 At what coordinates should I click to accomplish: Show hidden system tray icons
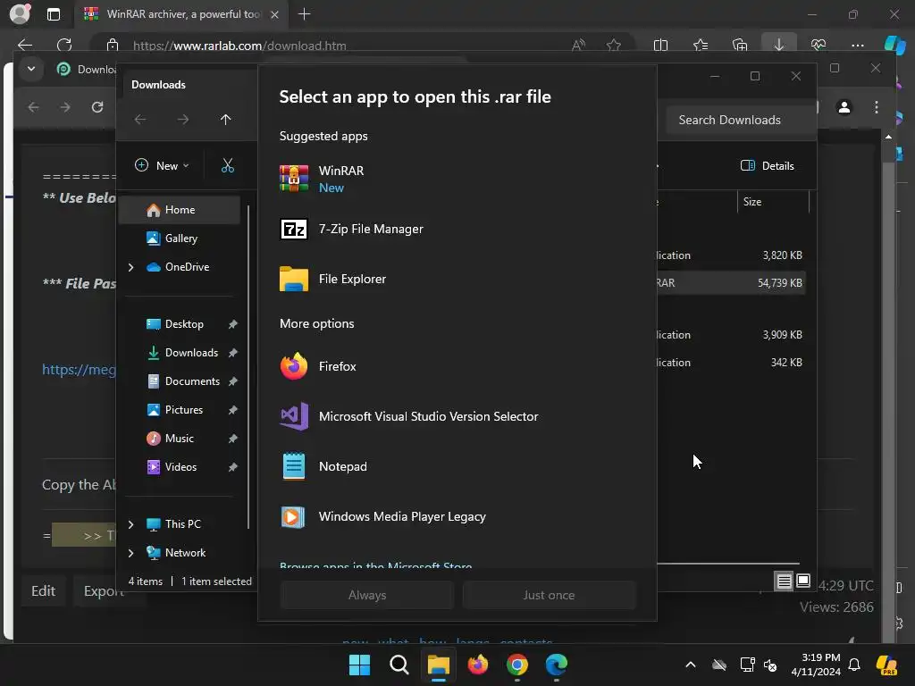[691, 665]
